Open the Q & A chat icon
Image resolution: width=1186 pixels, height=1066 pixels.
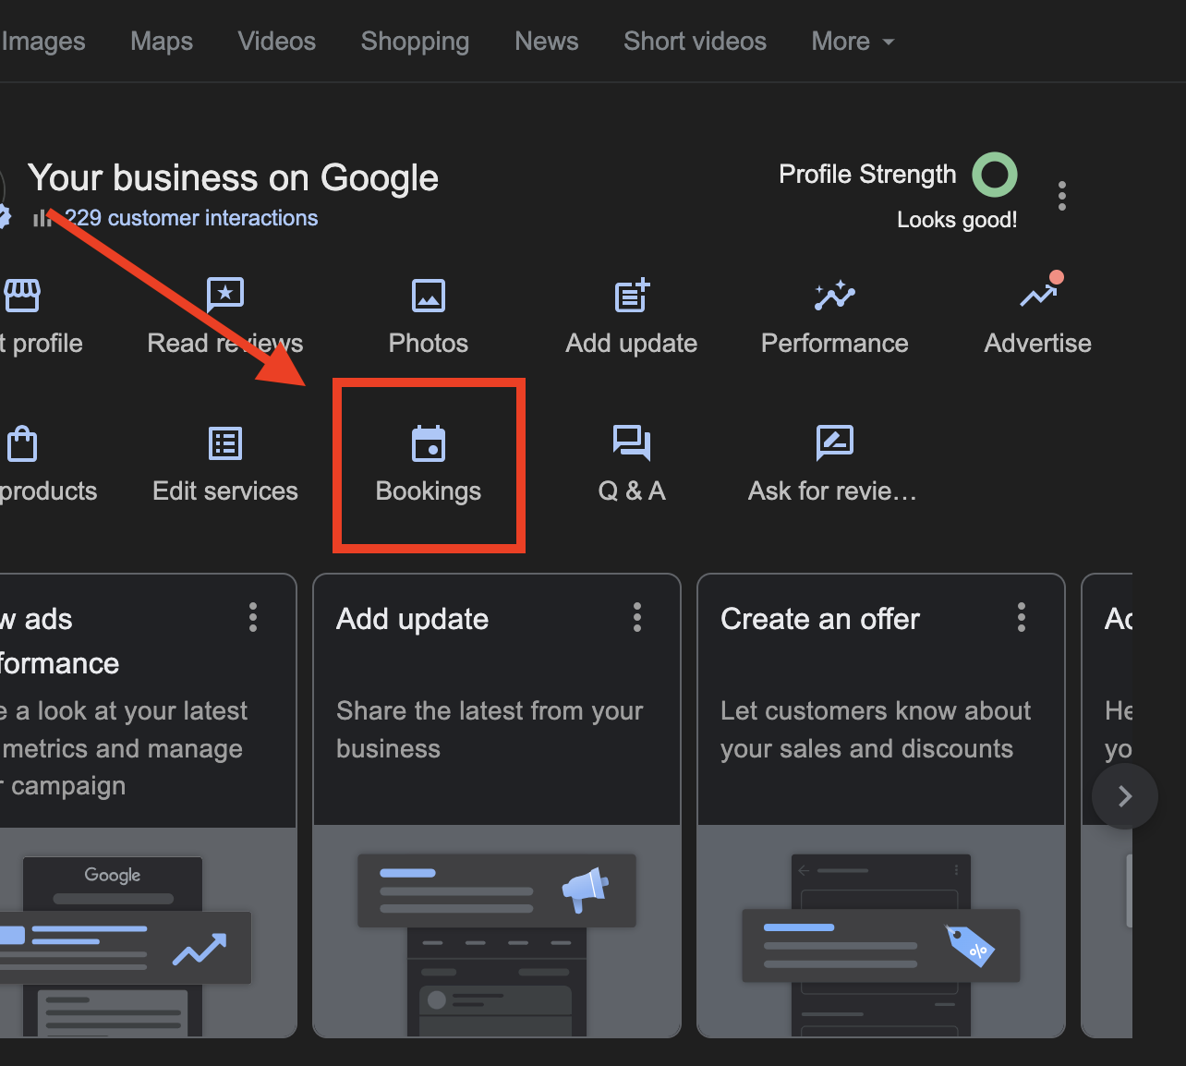coord(632,443)
